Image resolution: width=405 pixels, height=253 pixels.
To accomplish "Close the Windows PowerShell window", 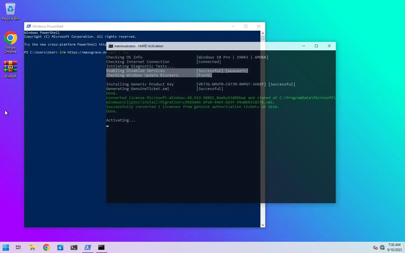I will 259,26.
